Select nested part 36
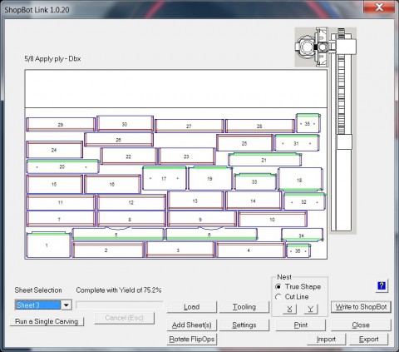This screenshot has height=352, width=399. [298, 250]
